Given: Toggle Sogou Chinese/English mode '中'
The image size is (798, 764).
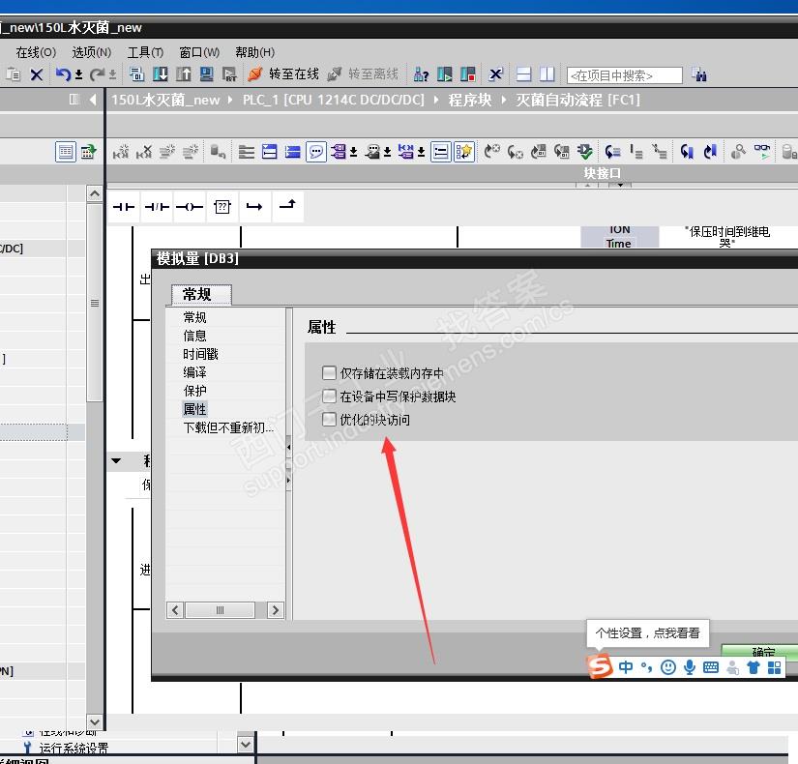Looking at the screenshot, I should pos(626,666).
